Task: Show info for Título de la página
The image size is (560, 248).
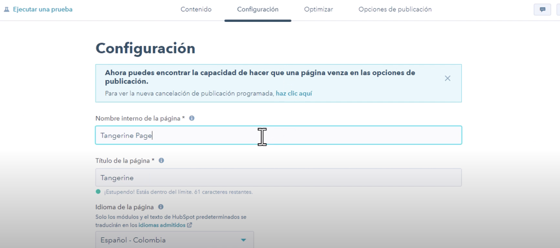Action: point(161,160)
